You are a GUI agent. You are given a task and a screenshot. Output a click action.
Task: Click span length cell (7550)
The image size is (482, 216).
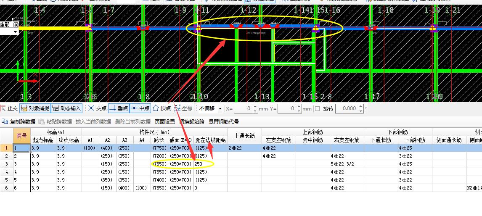click(x=159, y=188)
